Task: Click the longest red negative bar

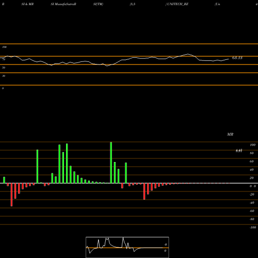Action: pyautogui.click(x=11, y=195)
